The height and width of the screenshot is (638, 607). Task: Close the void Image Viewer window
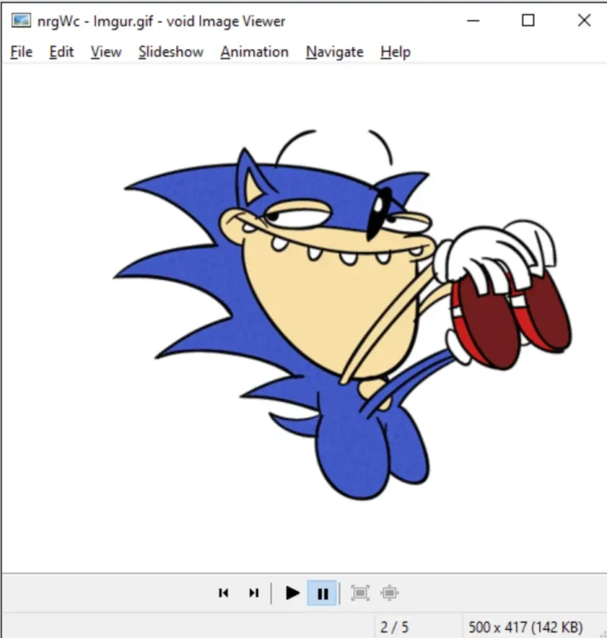click(584, 21)
